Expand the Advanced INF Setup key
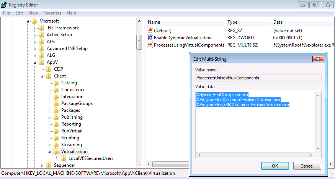This screenshot has height=179, width=335. [x=35, y=48]
